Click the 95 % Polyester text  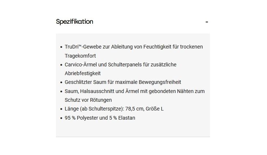82,118
